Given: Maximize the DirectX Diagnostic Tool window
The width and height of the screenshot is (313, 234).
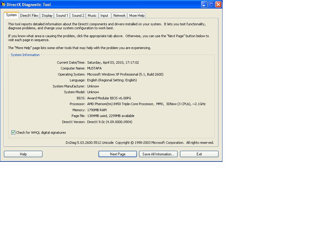Looking at the screenshot, I should (x=211, y=5).
